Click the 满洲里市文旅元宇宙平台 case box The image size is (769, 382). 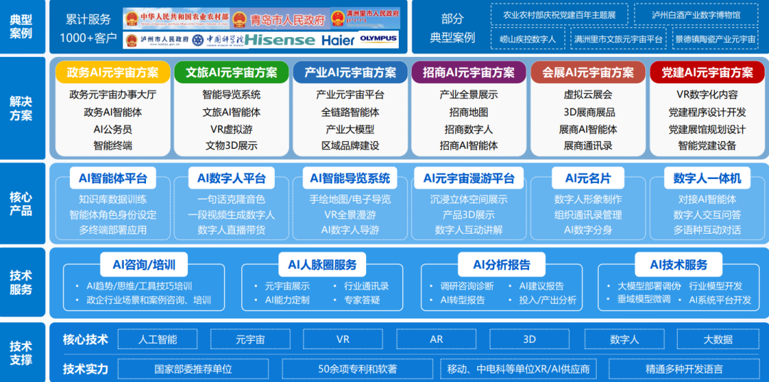(619, 39)
